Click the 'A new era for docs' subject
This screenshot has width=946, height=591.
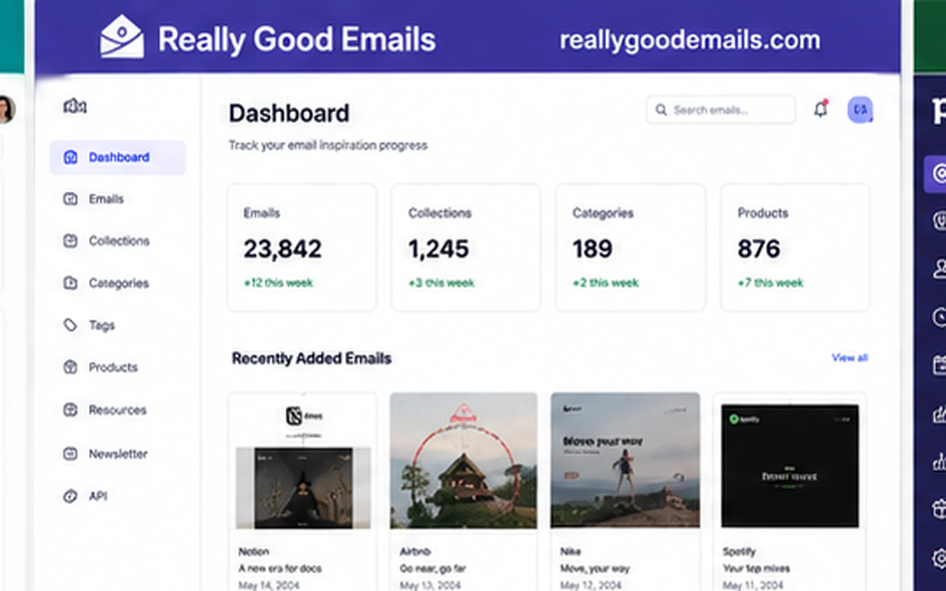[280, 568]
